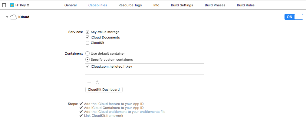Go to the Build Rules tab
The image size is (306, 122).
[x=246, y=5]
